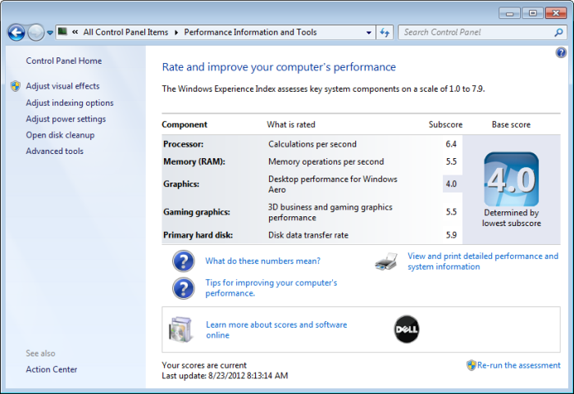The width and height of the screenshot is (574, 394).
Task: Click Determined by lowest subscore caption
Action: tap(512, 218)
